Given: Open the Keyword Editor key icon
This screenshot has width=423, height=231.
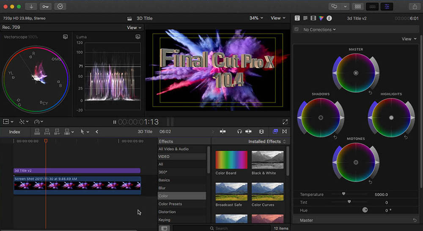Looking at the screenshot, I should 46,6.
